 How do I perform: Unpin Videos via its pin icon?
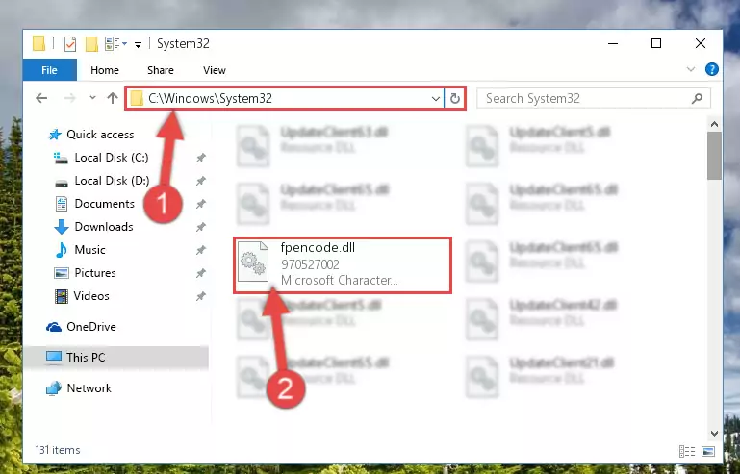pyautogui.click(x=201, y=296)
